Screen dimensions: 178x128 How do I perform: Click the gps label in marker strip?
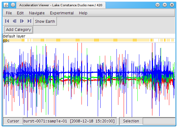6,41
